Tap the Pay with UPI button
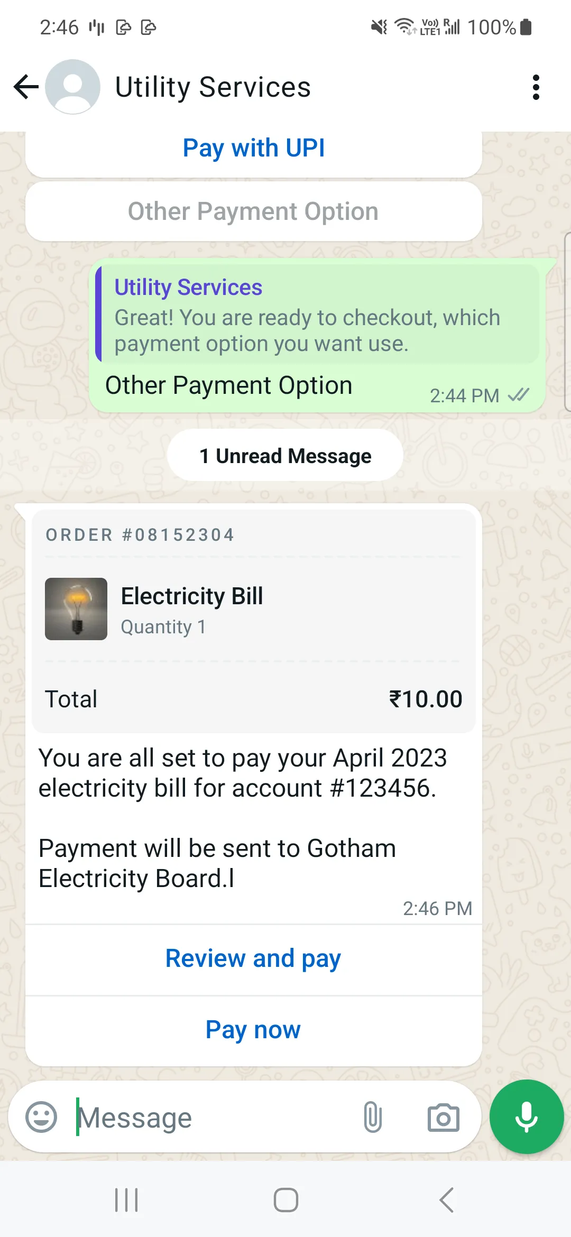This screenshot has width=571, height=1237. pyautogui.click(x=254, y=148)
